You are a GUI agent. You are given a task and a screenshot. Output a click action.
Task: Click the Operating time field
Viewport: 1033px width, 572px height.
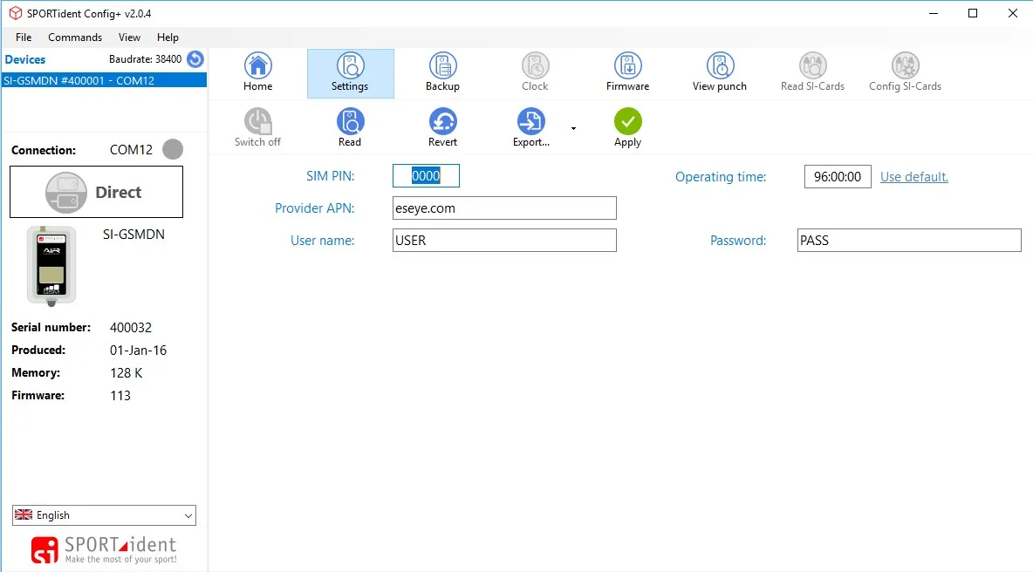[x=838, y=176]
